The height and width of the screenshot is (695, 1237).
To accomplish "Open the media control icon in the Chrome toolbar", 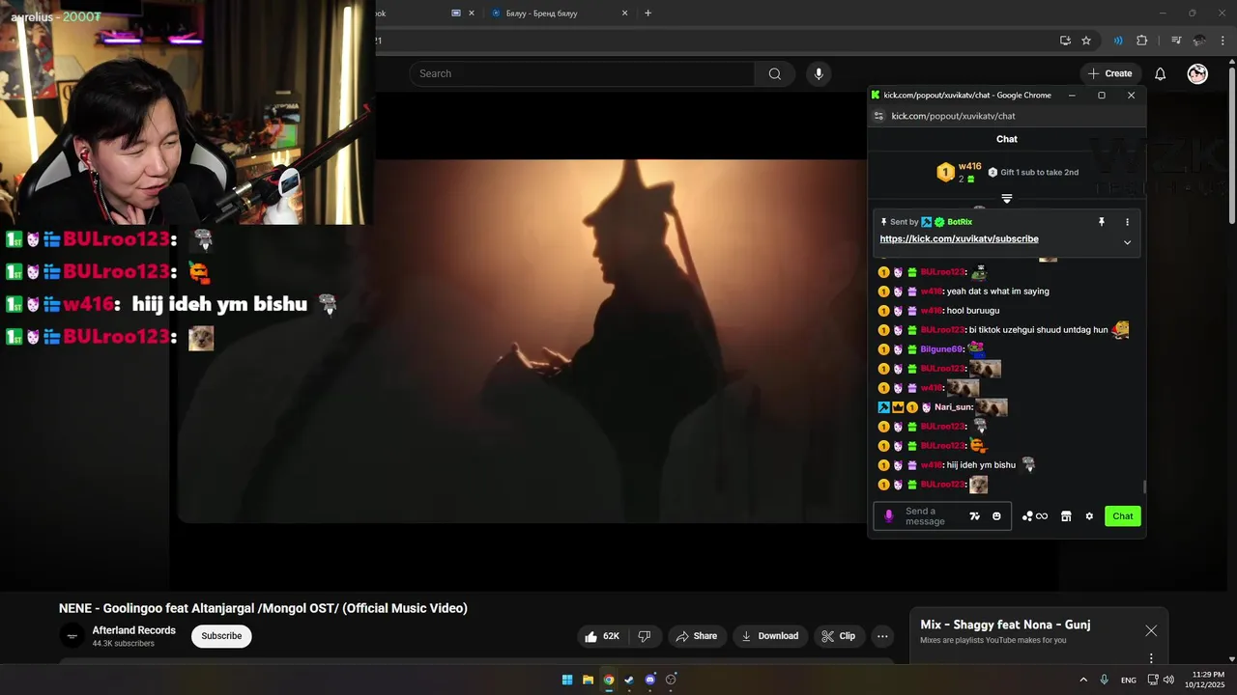I will tap(1176, 41).
